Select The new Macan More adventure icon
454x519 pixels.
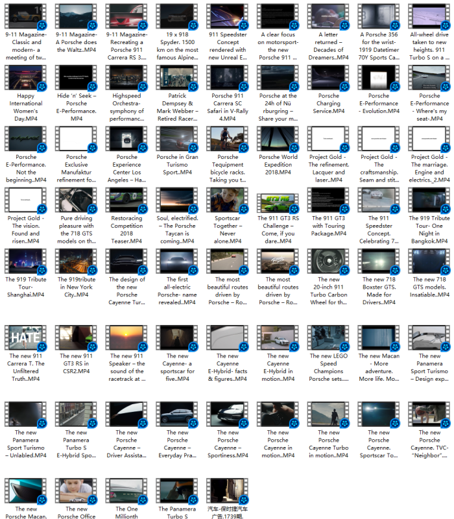pyautogui.click(x=379, y=337)
